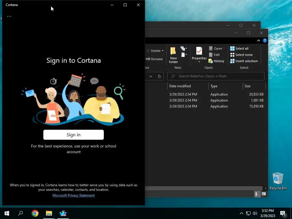The image size is (292, 219).
Task: Click the colorful app icon beside File Explorer
Action: 63,213
